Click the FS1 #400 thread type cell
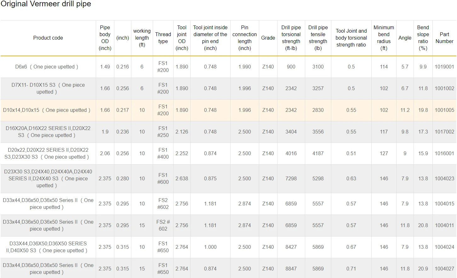 (163, 153)
